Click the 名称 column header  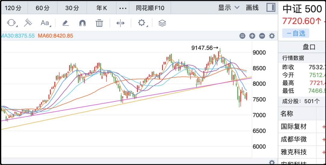[287, 114]
